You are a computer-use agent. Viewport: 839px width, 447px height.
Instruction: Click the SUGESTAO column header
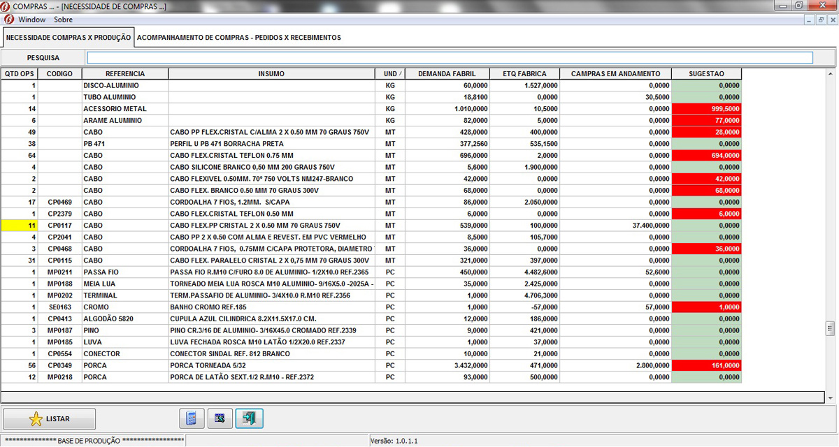[706, 73]
